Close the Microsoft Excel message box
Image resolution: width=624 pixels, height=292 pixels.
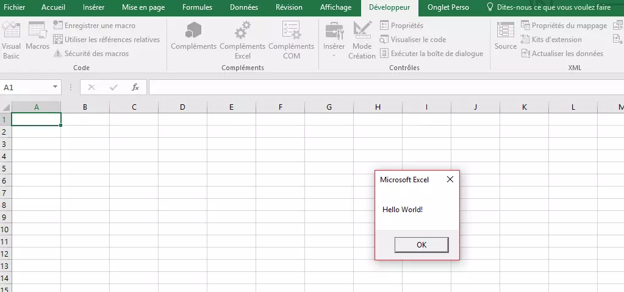pyautogui.click(x=450, y=179)
